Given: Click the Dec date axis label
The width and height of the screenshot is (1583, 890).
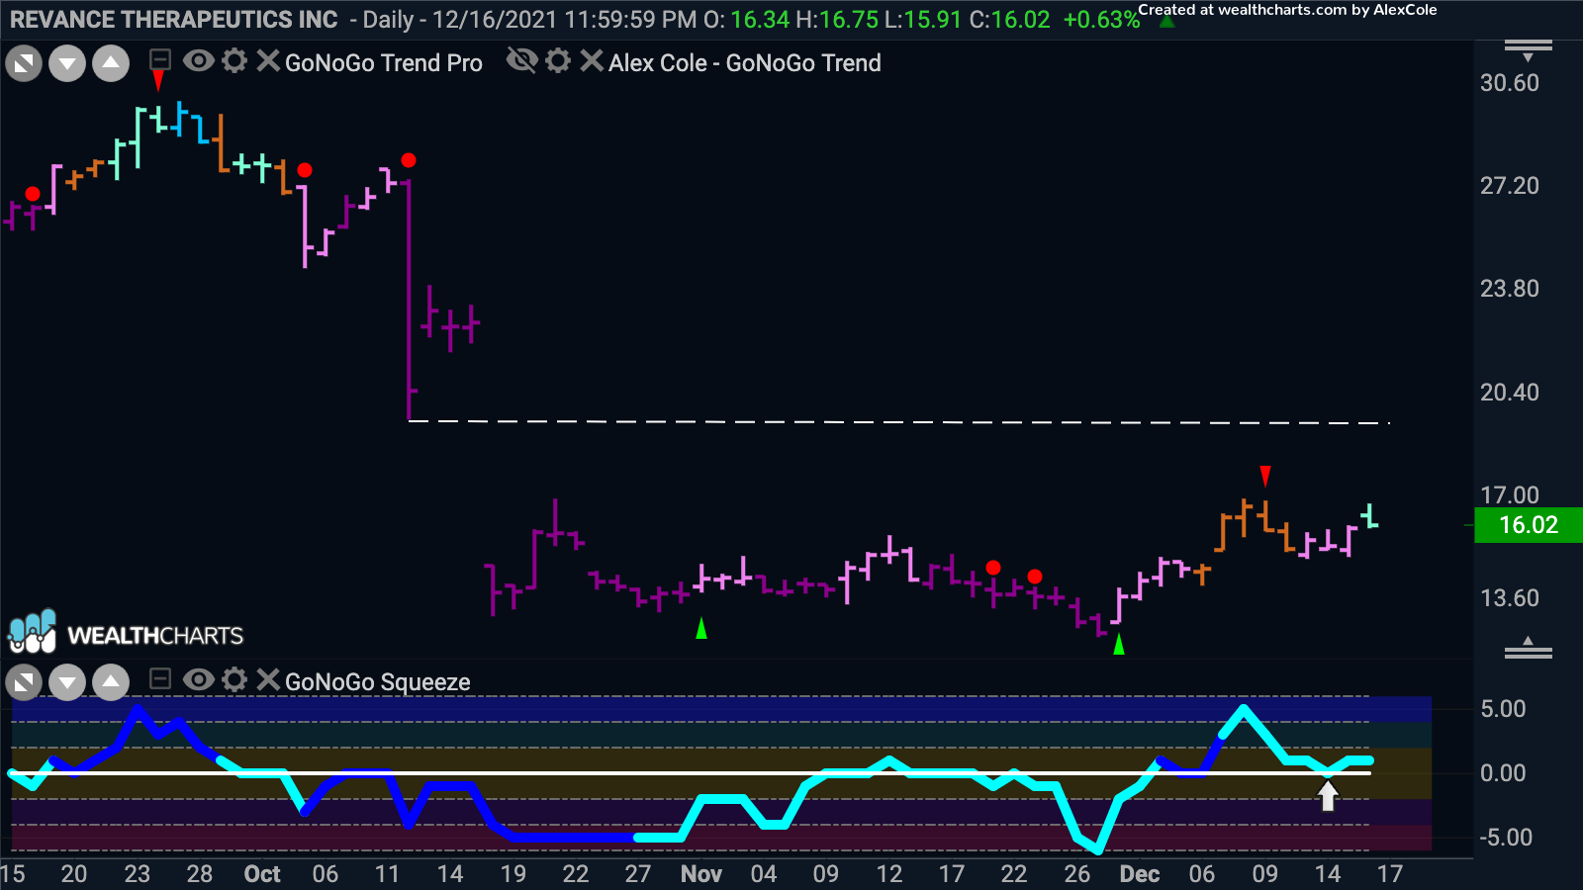Looking at the screenshot, I should click(x=1140, y=874).
